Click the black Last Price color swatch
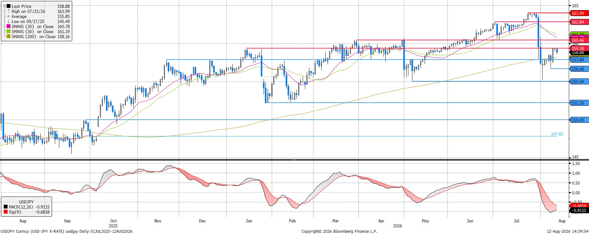 click(x=9, y=6)
